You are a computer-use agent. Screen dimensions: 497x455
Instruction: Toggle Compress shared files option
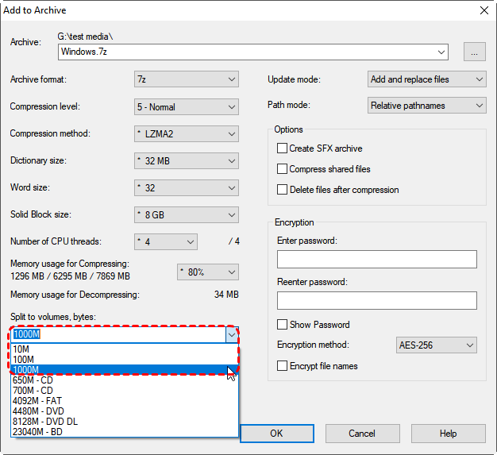pyautogui.click(x=282, y=169)
